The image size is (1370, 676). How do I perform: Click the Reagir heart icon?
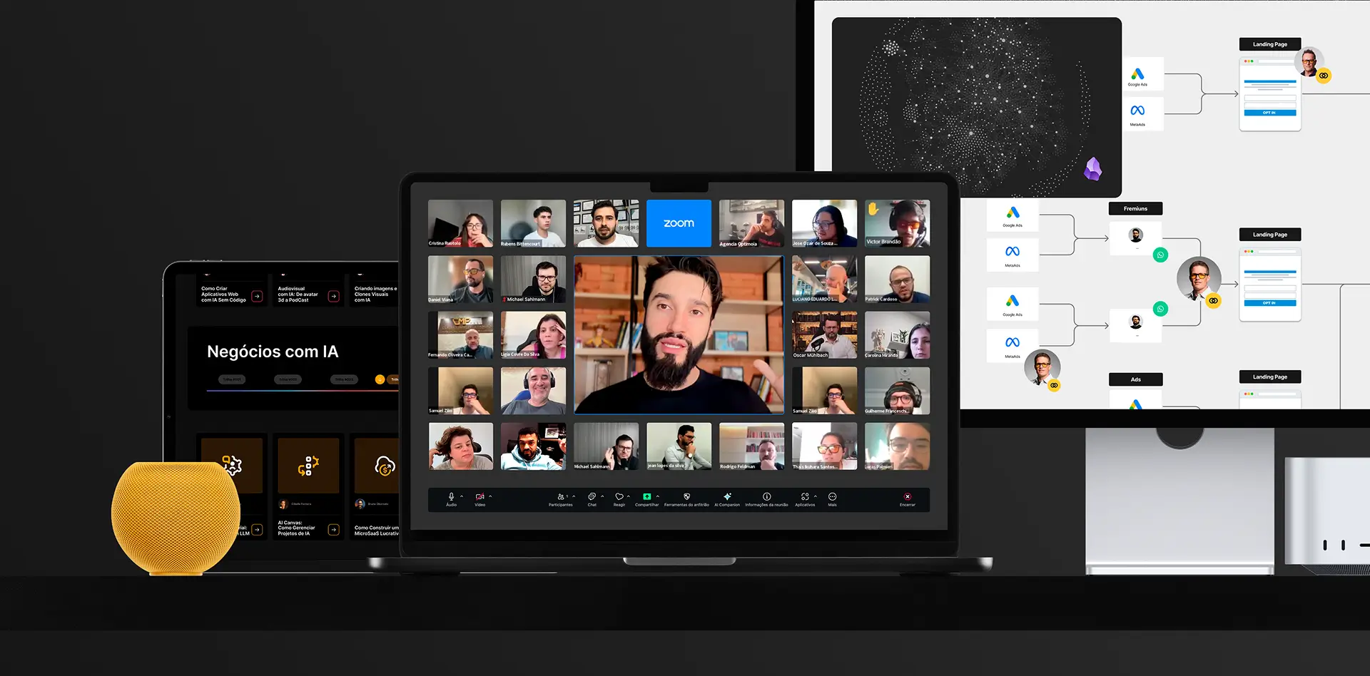click(619, 497)
